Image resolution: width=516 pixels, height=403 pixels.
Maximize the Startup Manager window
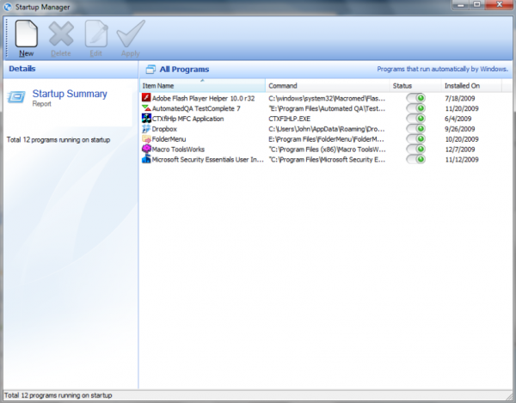click(477, 4)
